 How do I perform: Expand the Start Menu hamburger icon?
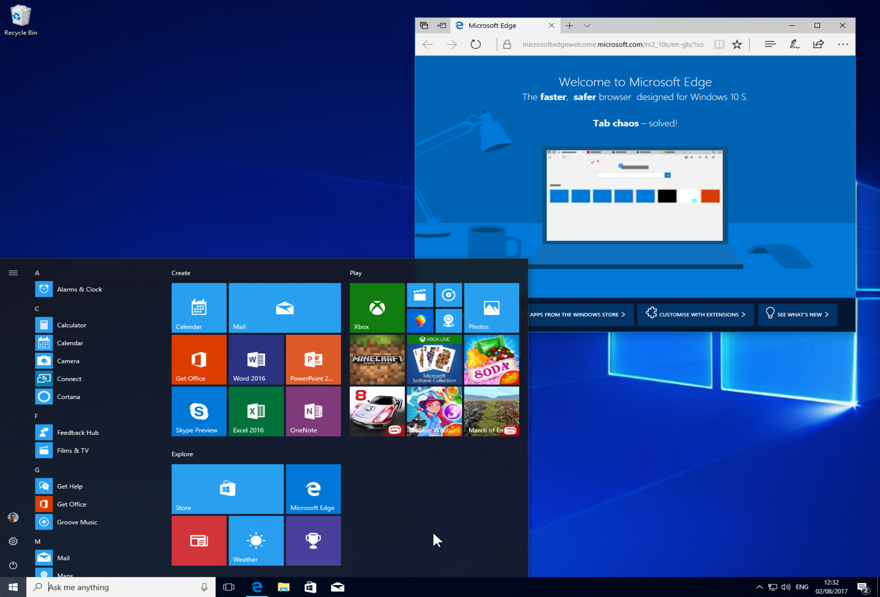coord(13,272)
